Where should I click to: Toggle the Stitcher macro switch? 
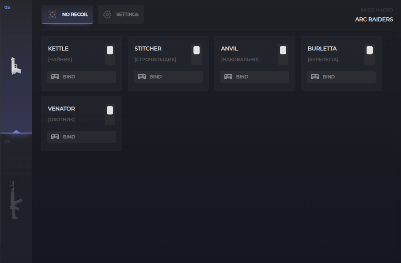[x=197, y=54]
